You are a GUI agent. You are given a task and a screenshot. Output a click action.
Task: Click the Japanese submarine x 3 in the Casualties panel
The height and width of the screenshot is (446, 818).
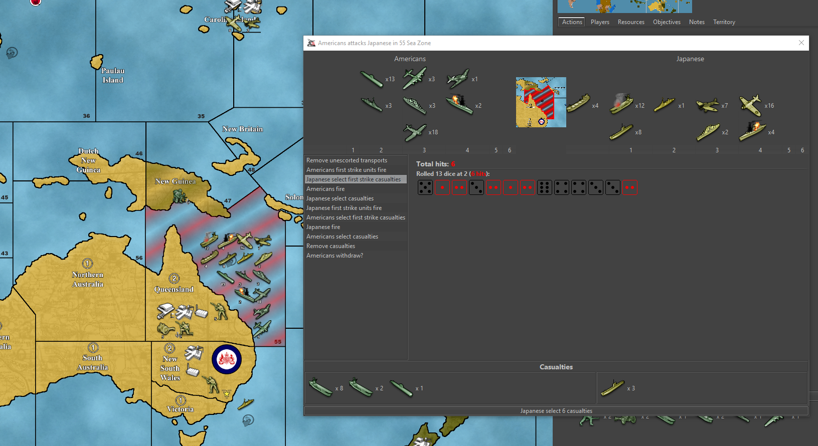coord(613,388)
